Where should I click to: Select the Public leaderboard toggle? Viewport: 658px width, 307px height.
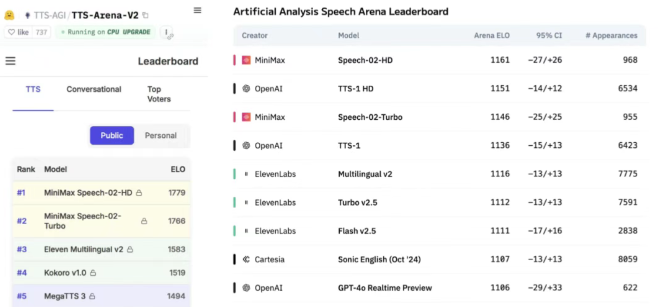click(112, 135)
